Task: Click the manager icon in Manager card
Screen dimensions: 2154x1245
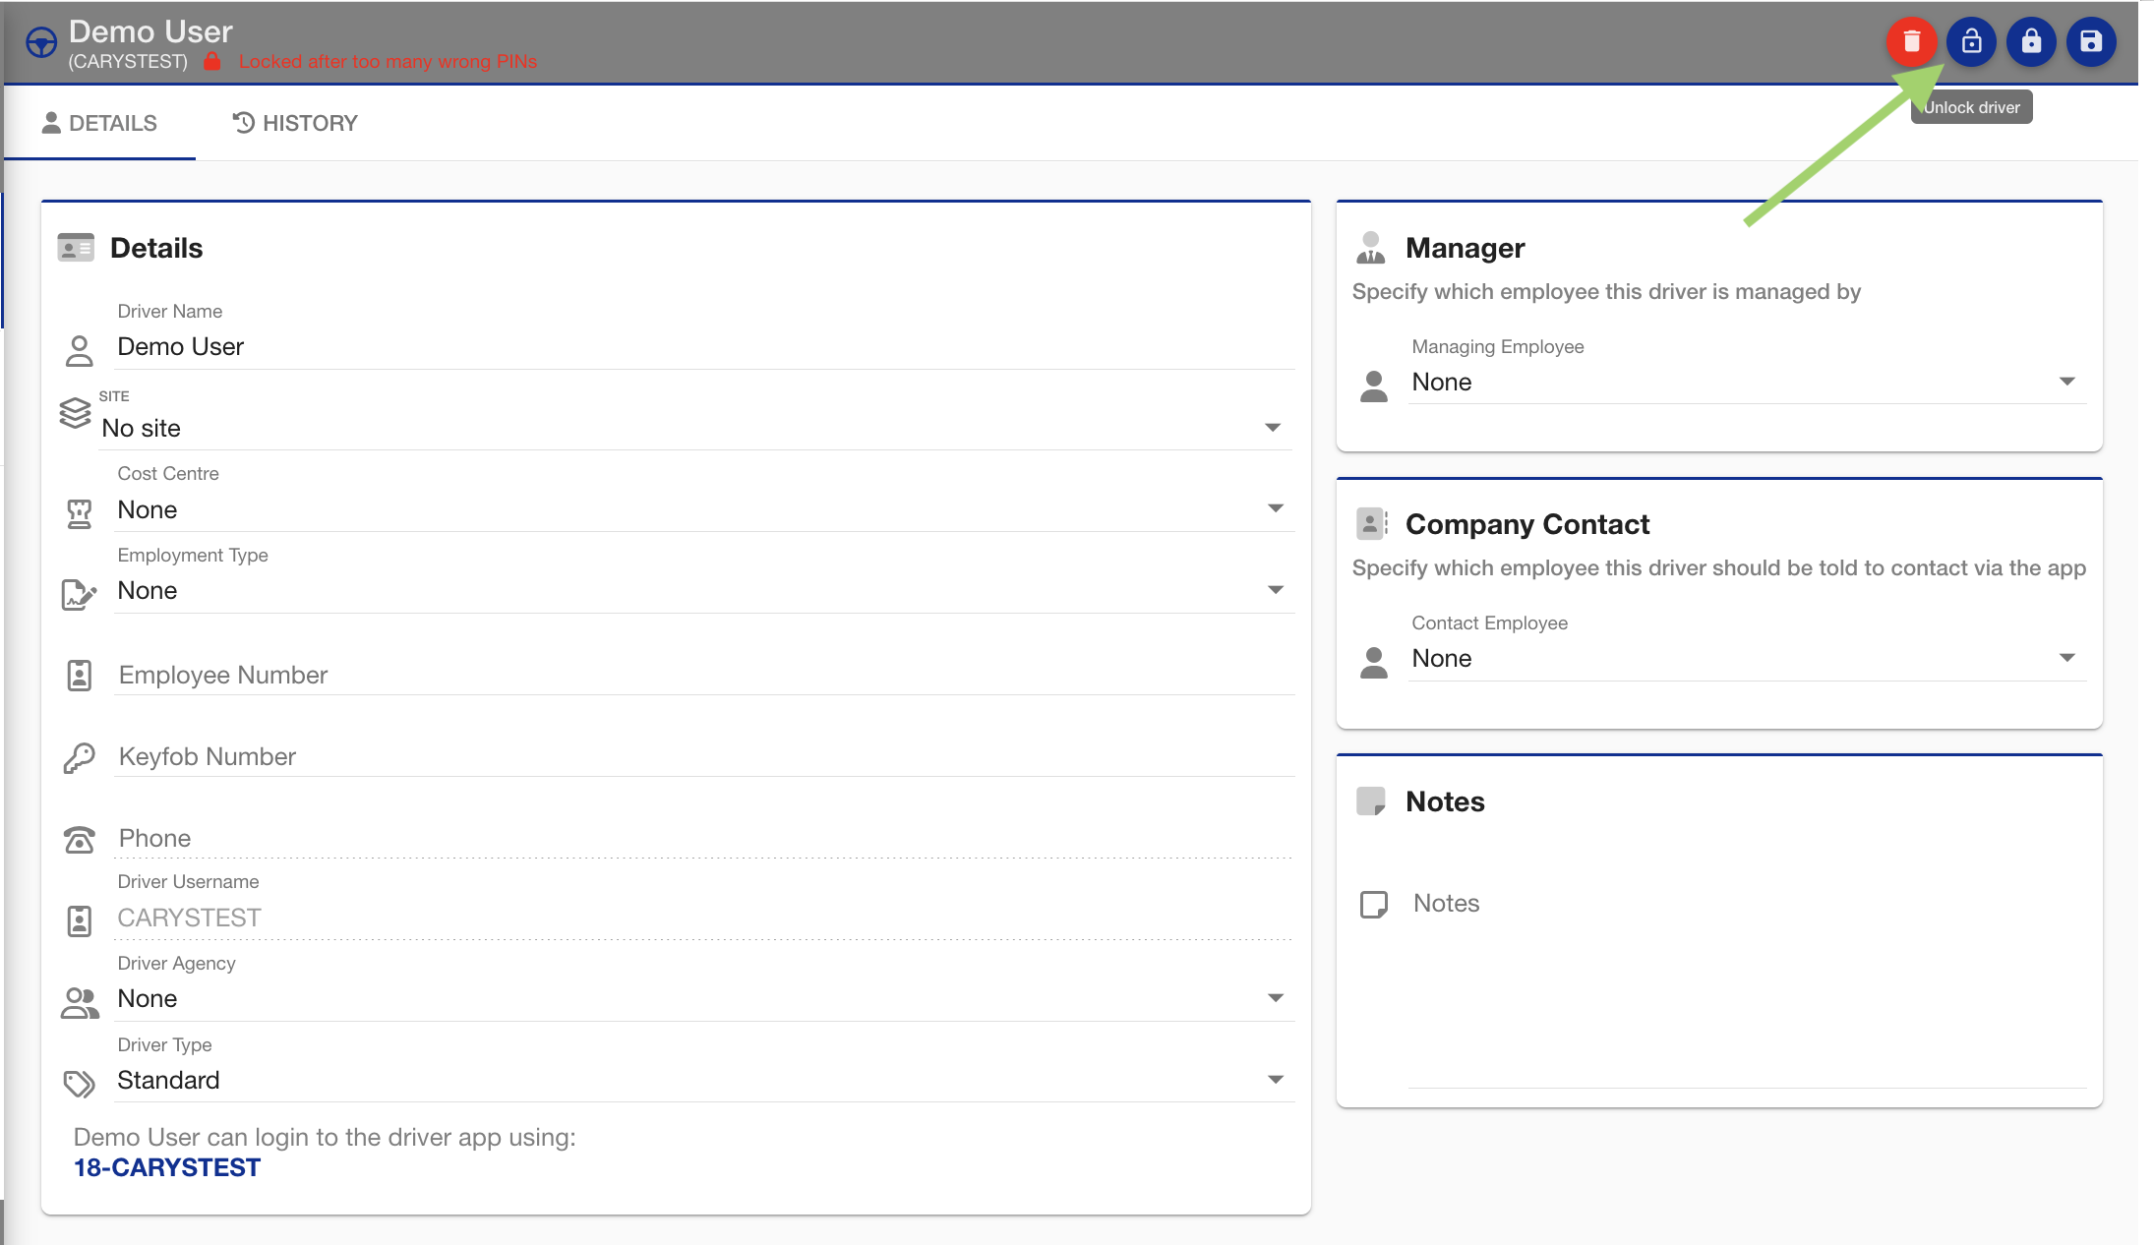Action: point(1371,248)
